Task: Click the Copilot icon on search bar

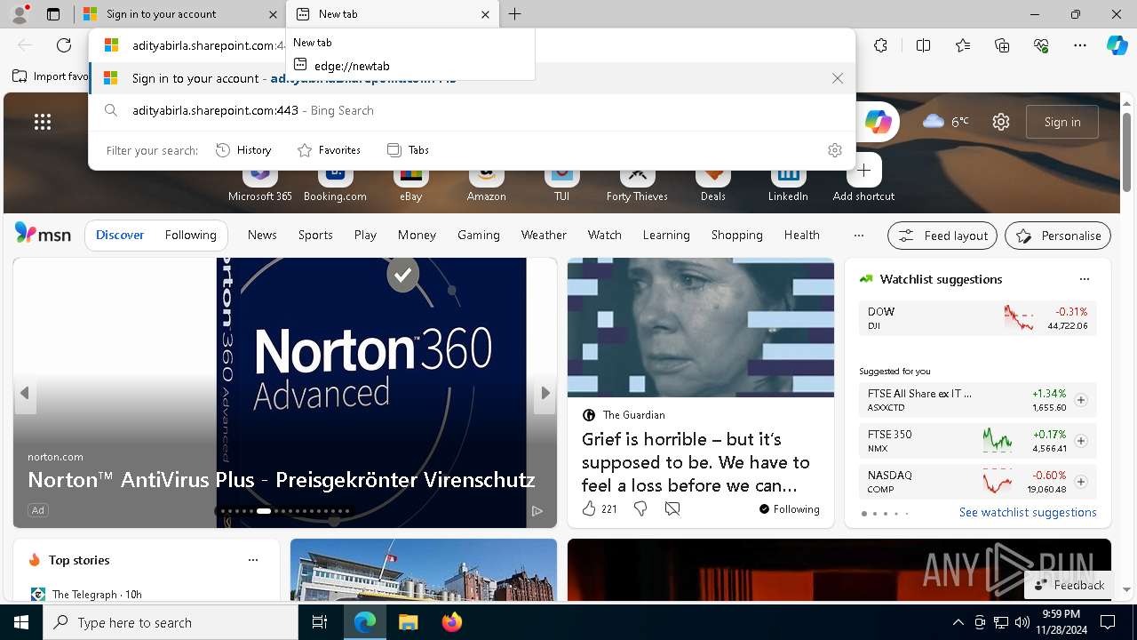Action: tap(878, 122)
